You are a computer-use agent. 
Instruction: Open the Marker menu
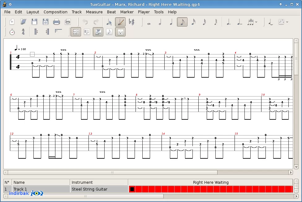(127, 12)
